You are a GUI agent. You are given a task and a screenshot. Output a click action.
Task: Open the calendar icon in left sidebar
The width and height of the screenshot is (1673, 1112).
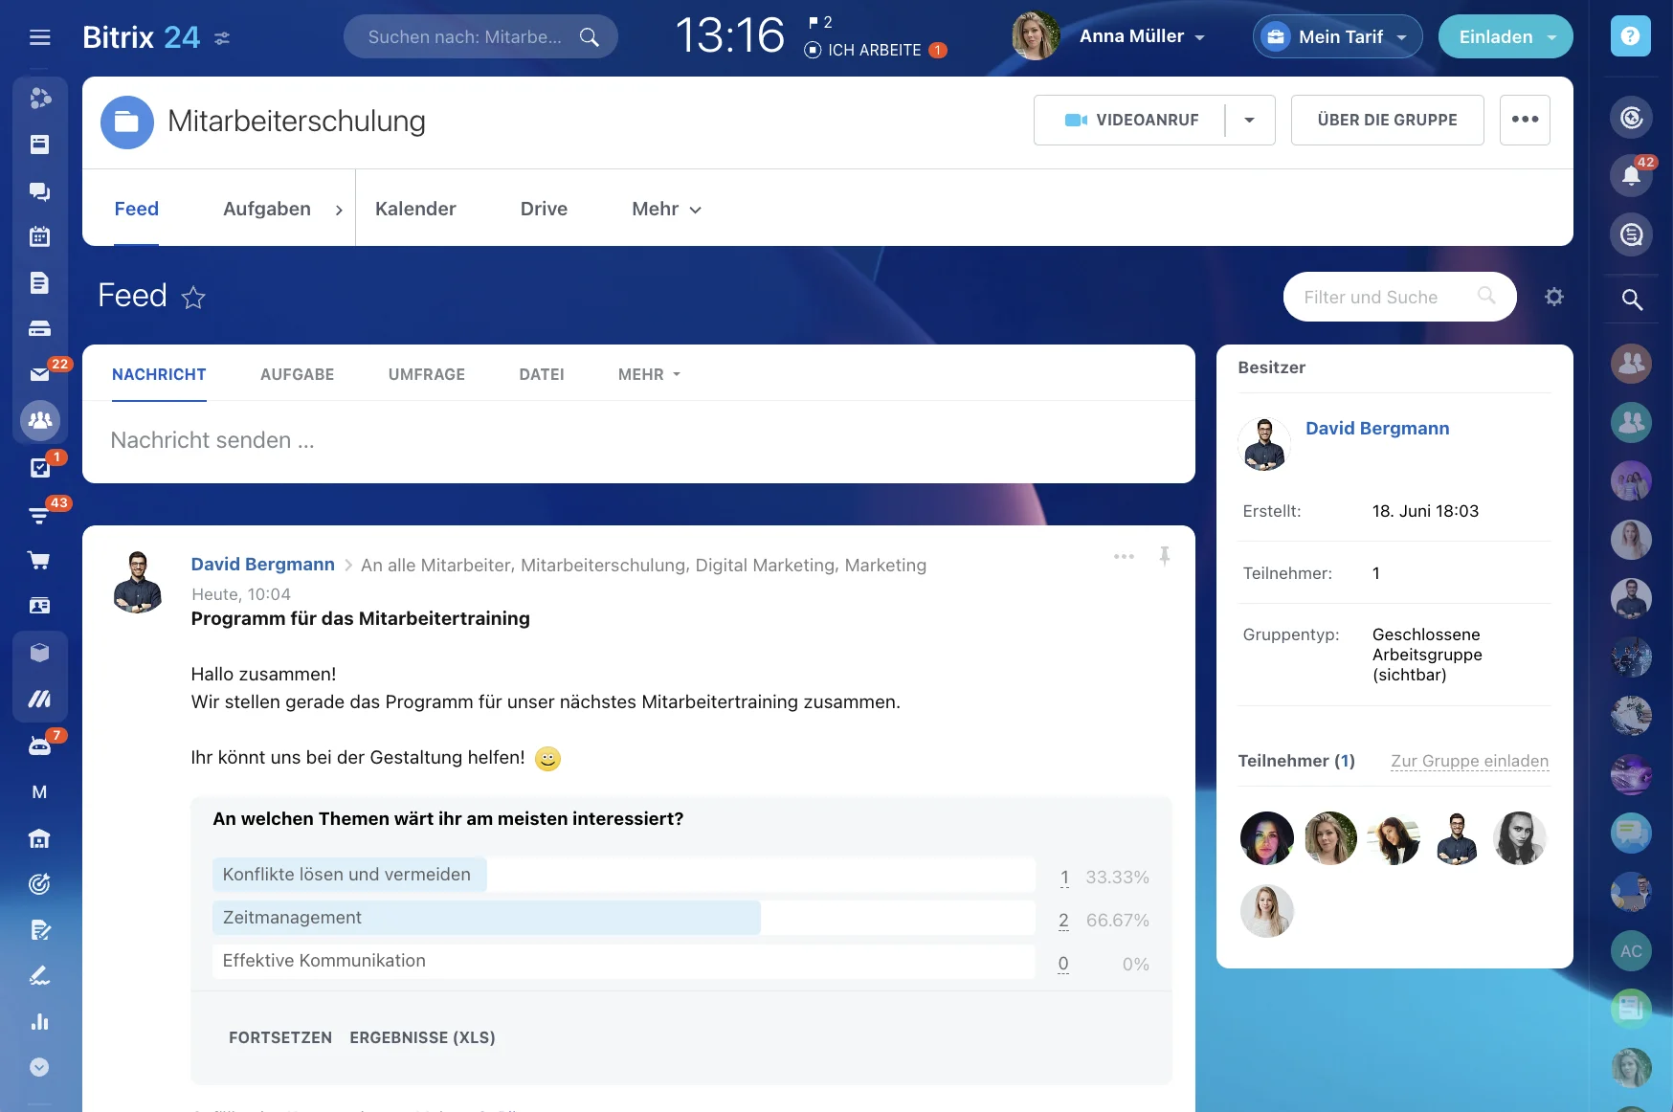click(39, 236)
